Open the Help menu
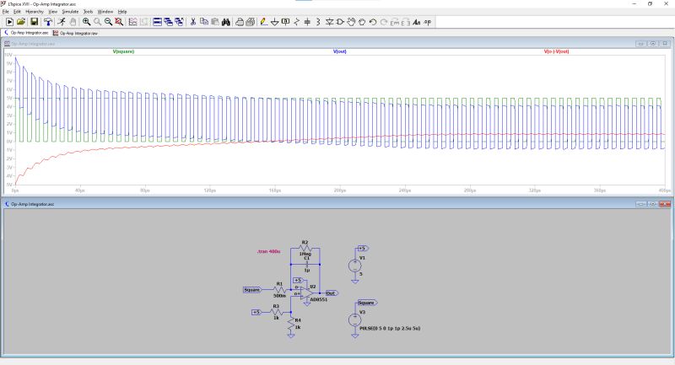 coord(122,12)
